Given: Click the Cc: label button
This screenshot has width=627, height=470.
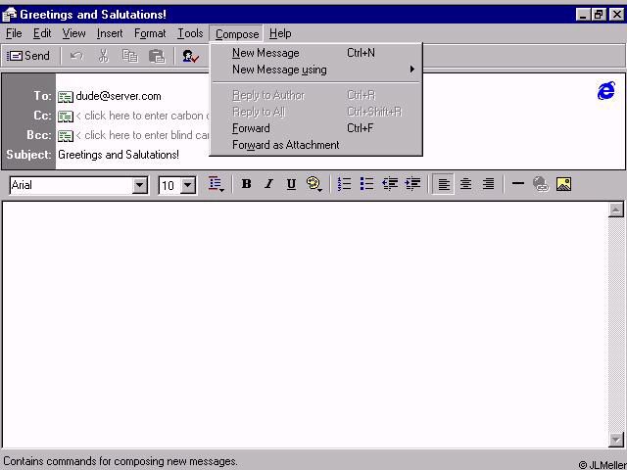Looking at the screenshot, I should click(42, 116).
